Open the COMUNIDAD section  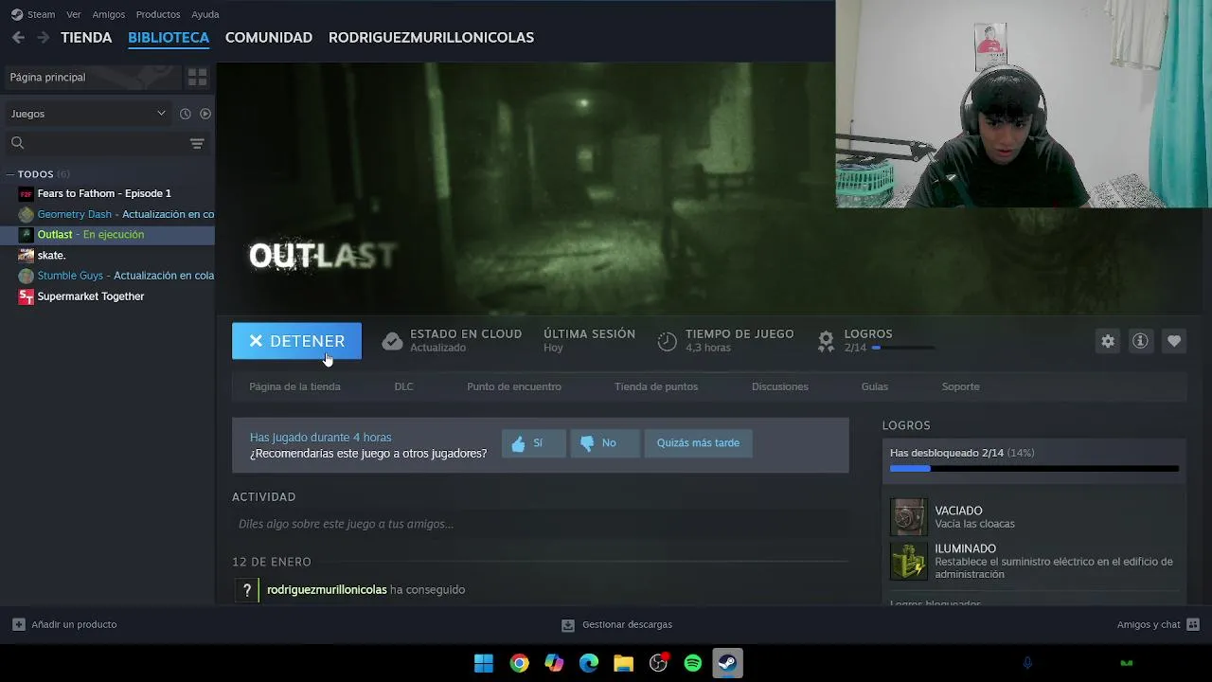(x=269, y=37)
